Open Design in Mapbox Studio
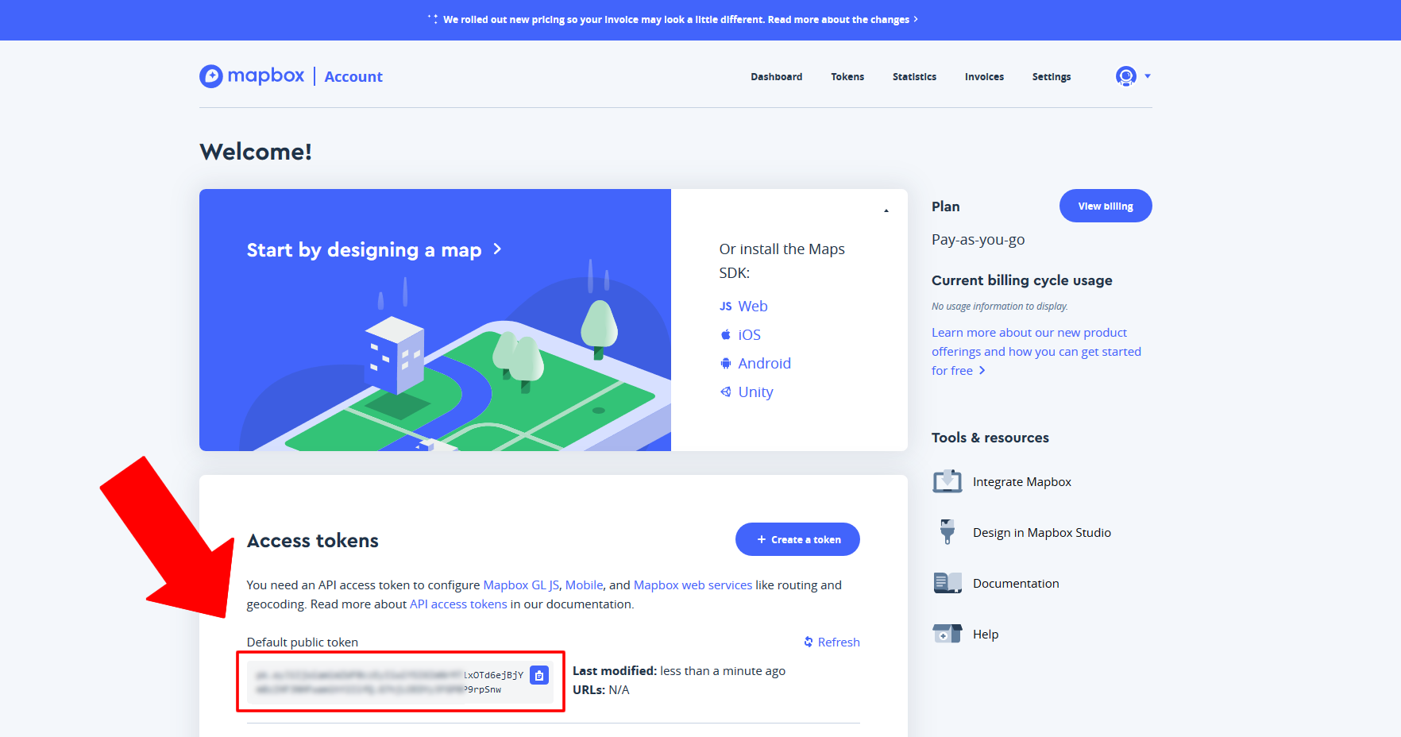1401x737 pixels. click(1041, 532)
